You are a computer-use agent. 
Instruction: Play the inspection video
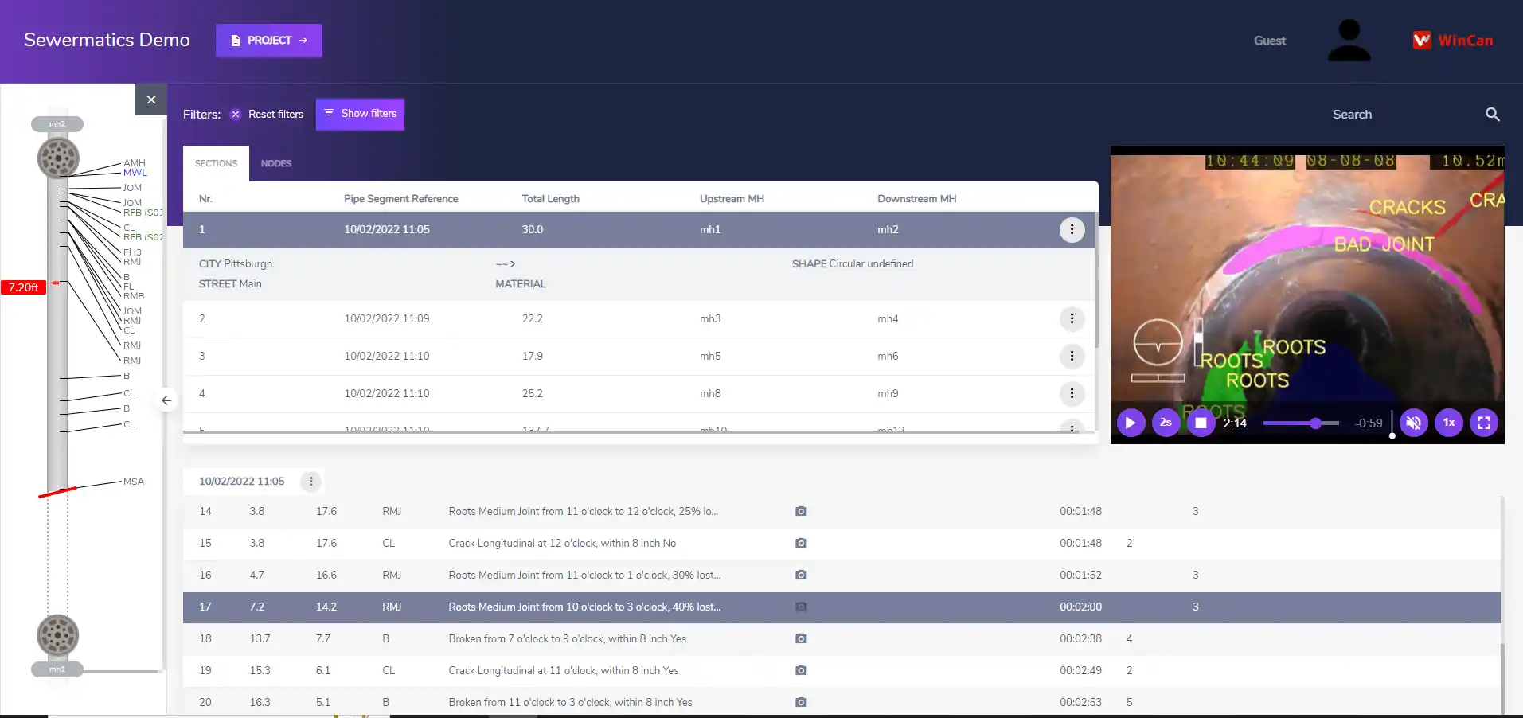pyautogui.click(x=1131, y=423)
